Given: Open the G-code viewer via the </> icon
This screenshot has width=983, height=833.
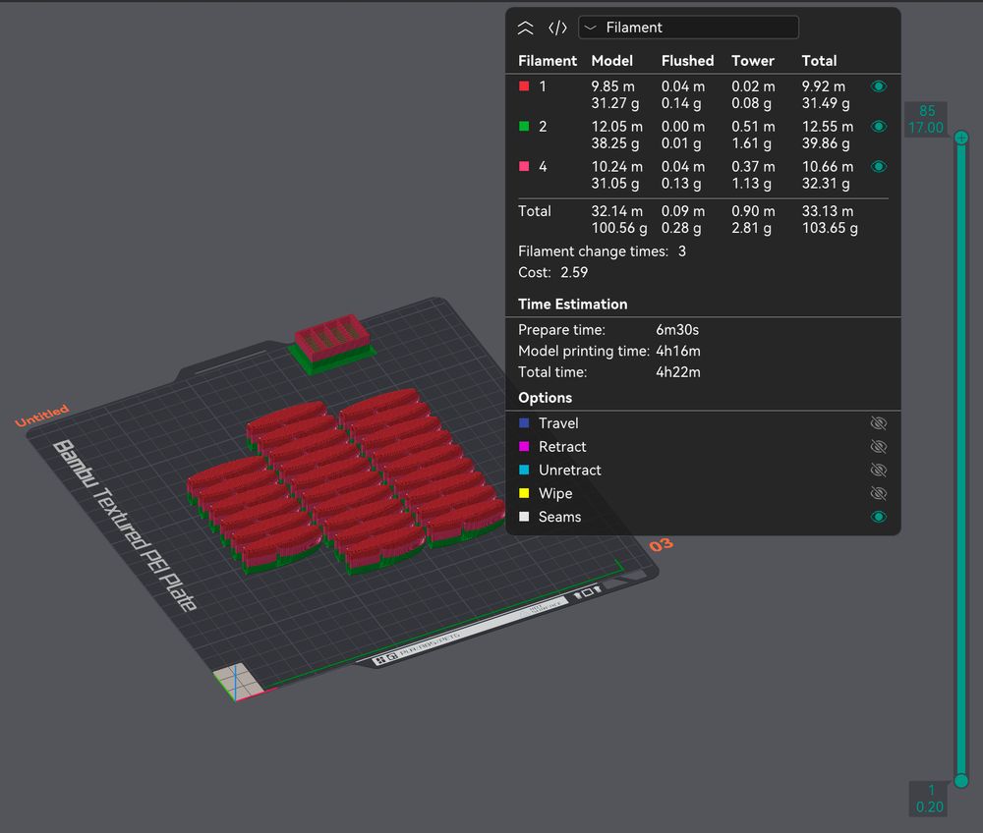Looking at the screenshot, I should (x=557, y=28).
